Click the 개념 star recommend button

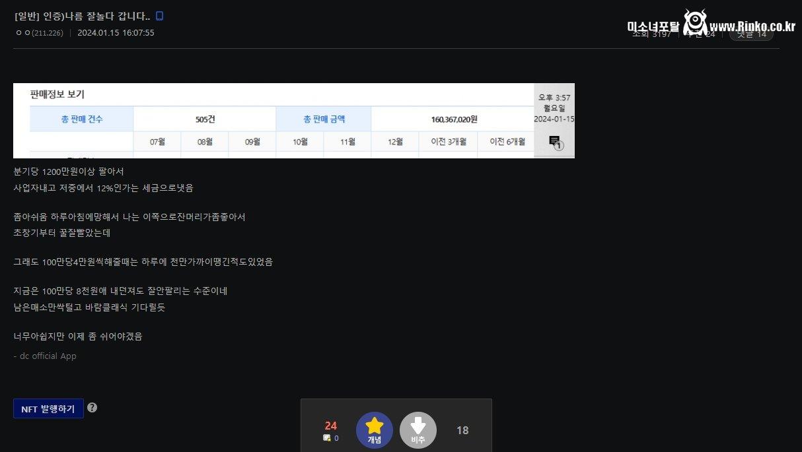[x=374, y=430]
